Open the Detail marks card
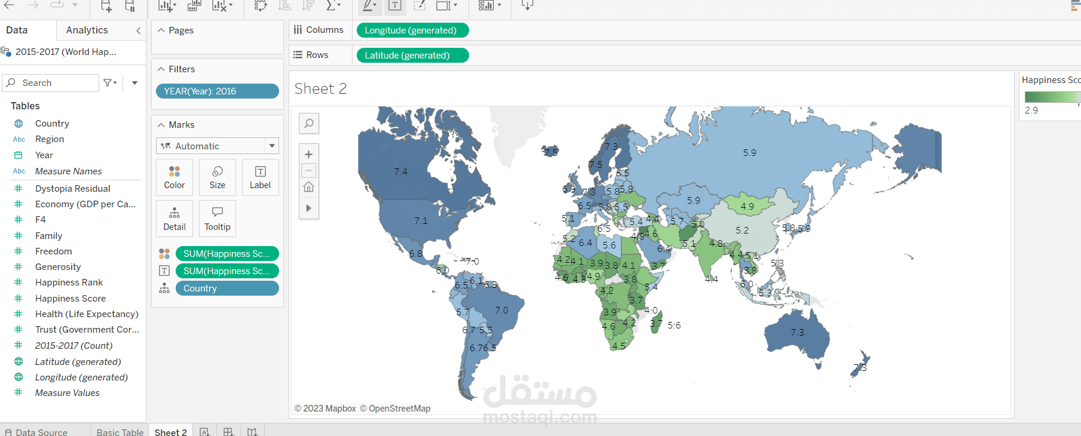The height and width of the screenshot is (436, 1081). pyautogui.click(x=174, y=219)
